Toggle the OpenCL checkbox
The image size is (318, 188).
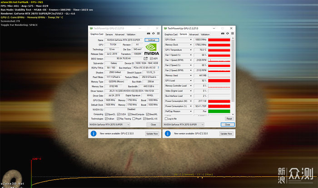point(106,114)
